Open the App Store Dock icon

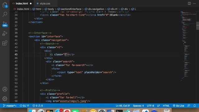pyautogui.click(x=58, y=111)
